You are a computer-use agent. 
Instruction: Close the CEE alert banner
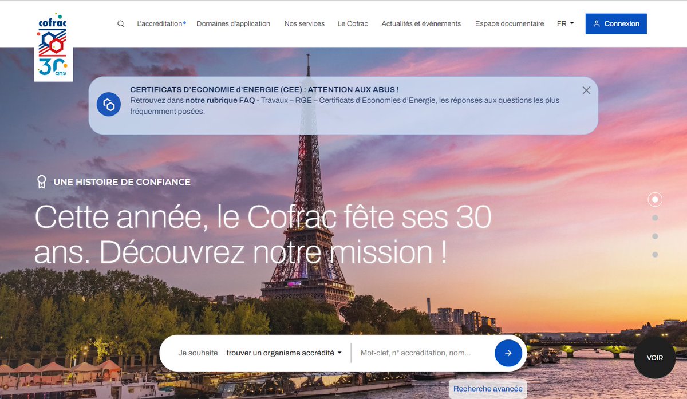586,90
